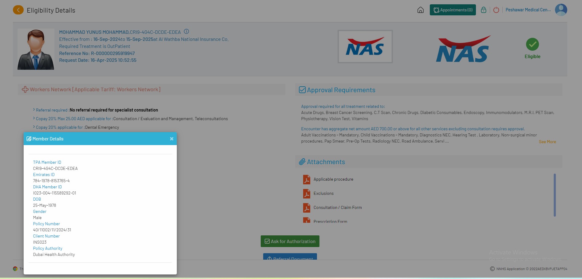Click the Eligibility Details page title
The image size is (582, 279).
click(x=51, y=10)
